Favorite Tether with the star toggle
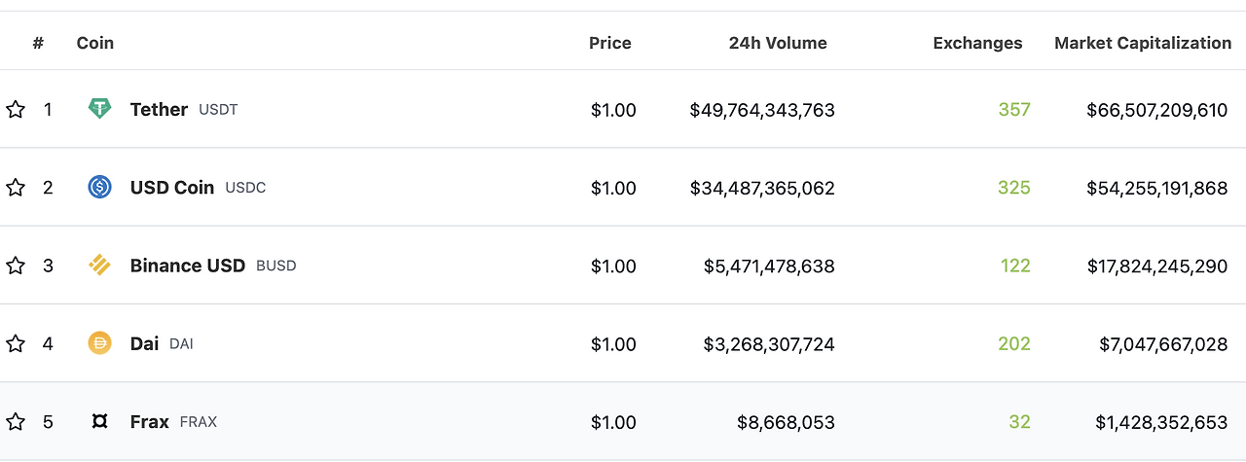The image size is (1246, 462). (x=16, y=110)
